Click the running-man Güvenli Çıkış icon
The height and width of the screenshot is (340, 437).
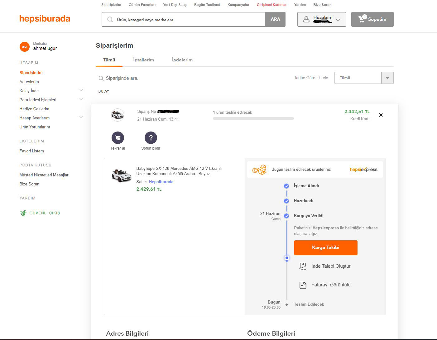23,213
